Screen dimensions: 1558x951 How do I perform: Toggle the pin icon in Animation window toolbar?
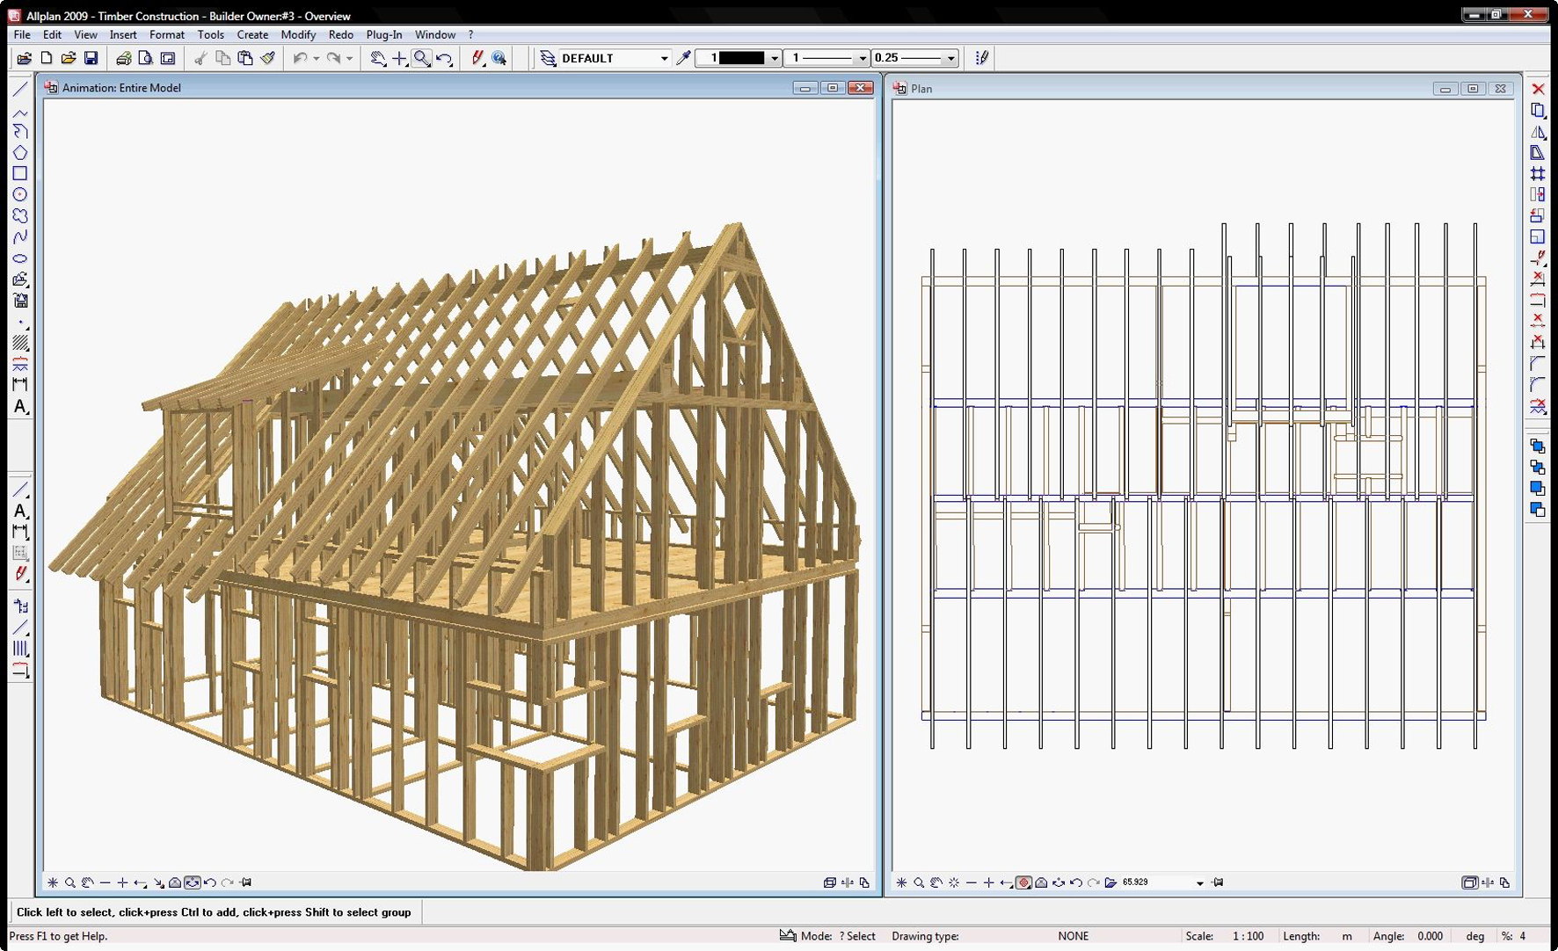[x=248, y=882]
